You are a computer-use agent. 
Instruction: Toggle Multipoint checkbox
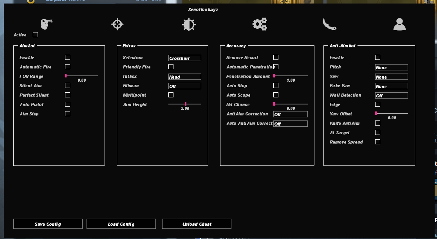click(x=171, y=95)
